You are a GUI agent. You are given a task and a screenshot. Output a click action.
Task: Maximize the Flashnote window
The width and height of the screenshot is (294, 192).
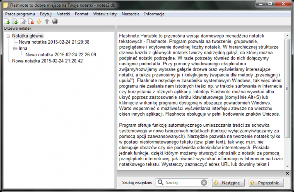270,4
